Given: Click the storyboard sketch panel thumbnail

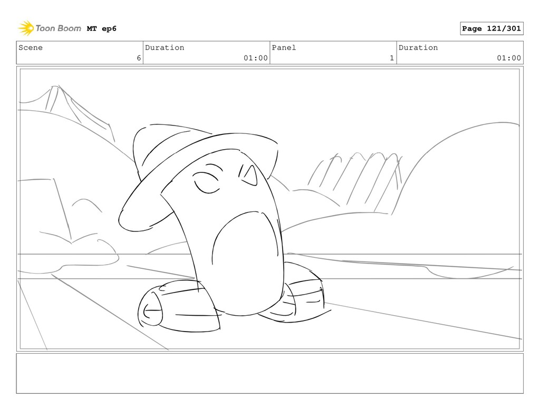Looking at the screenshot, I should point(269,209).
